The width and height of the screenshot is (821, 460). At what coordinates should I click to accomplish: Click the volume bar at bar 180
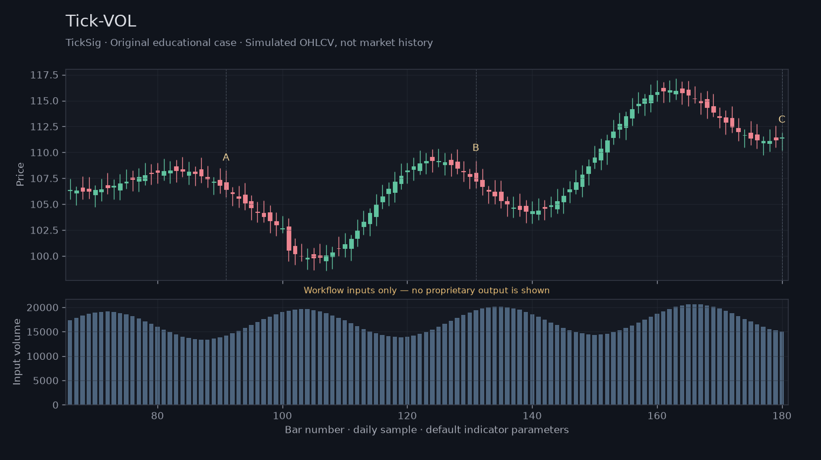pyautogui.click(x=782, y=368)
